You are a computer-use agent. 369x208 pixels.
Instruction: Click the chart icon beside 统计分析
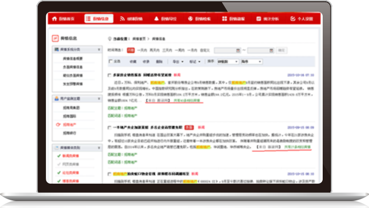point(259,19)
